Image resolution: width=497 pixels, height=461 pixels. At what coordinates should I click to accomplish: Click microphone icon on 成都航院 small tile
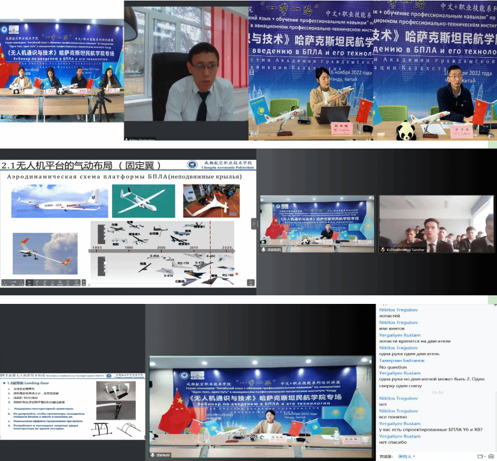pos(263,250)
